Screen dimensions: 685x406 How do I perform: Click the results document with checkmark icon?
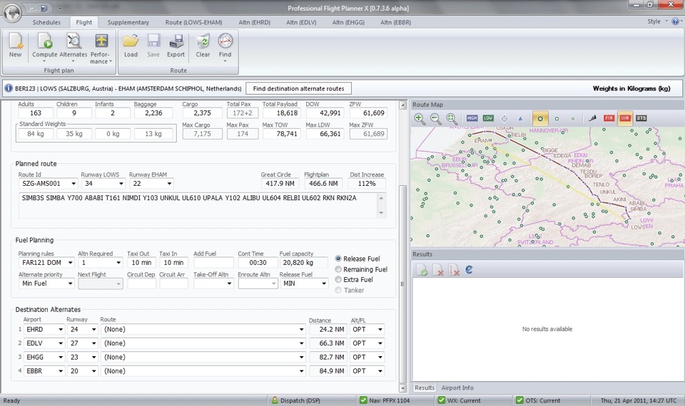click(422, 271)
